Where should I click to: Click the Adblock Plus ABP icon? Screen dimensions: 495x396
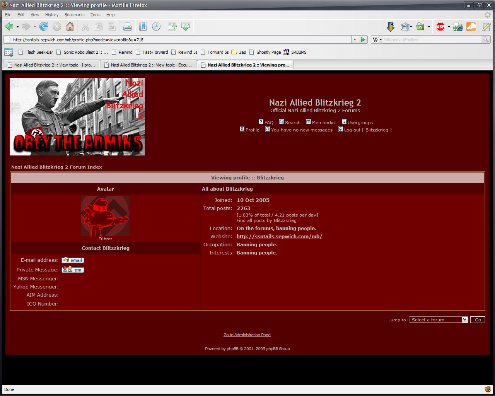pyautogui.click(x=440, y=26)
